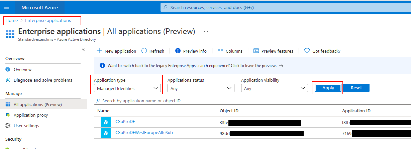Screen dimensions: 411x149
Task: Click the Application proxy icon
Action: click(x=8, y=115)
